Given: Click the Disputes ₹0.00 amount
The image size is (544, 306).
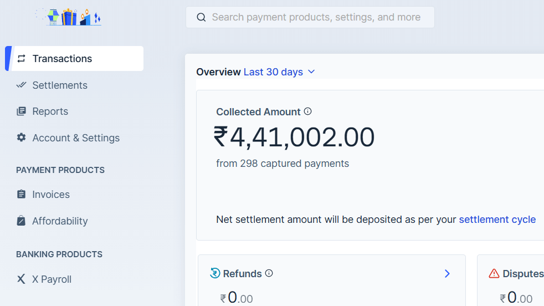Looking at the screenshot, I should (516, 298).
